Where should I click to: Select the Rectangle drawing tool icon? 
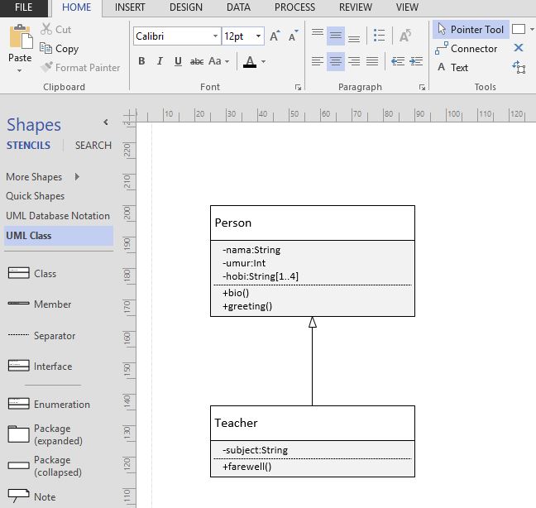[x=519, y=29]
